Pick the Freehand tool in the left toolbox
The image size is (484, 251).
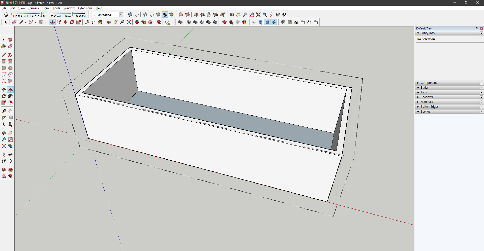point(10,55)
